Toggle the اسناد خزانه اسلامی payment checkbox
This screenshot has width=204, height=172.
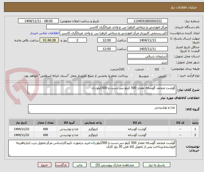(132, 75)
